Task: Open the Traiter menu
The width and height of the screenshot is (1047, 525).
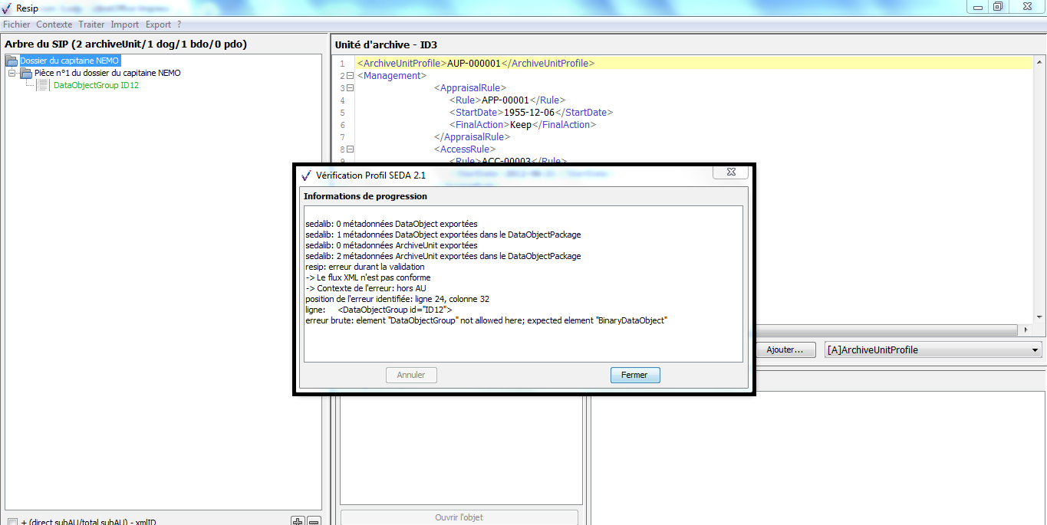Action: 91,25
